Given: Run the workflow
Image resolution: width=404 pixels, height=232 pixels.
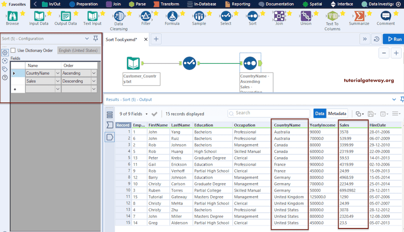Looking at the screenshot, I should pos(393,39).
